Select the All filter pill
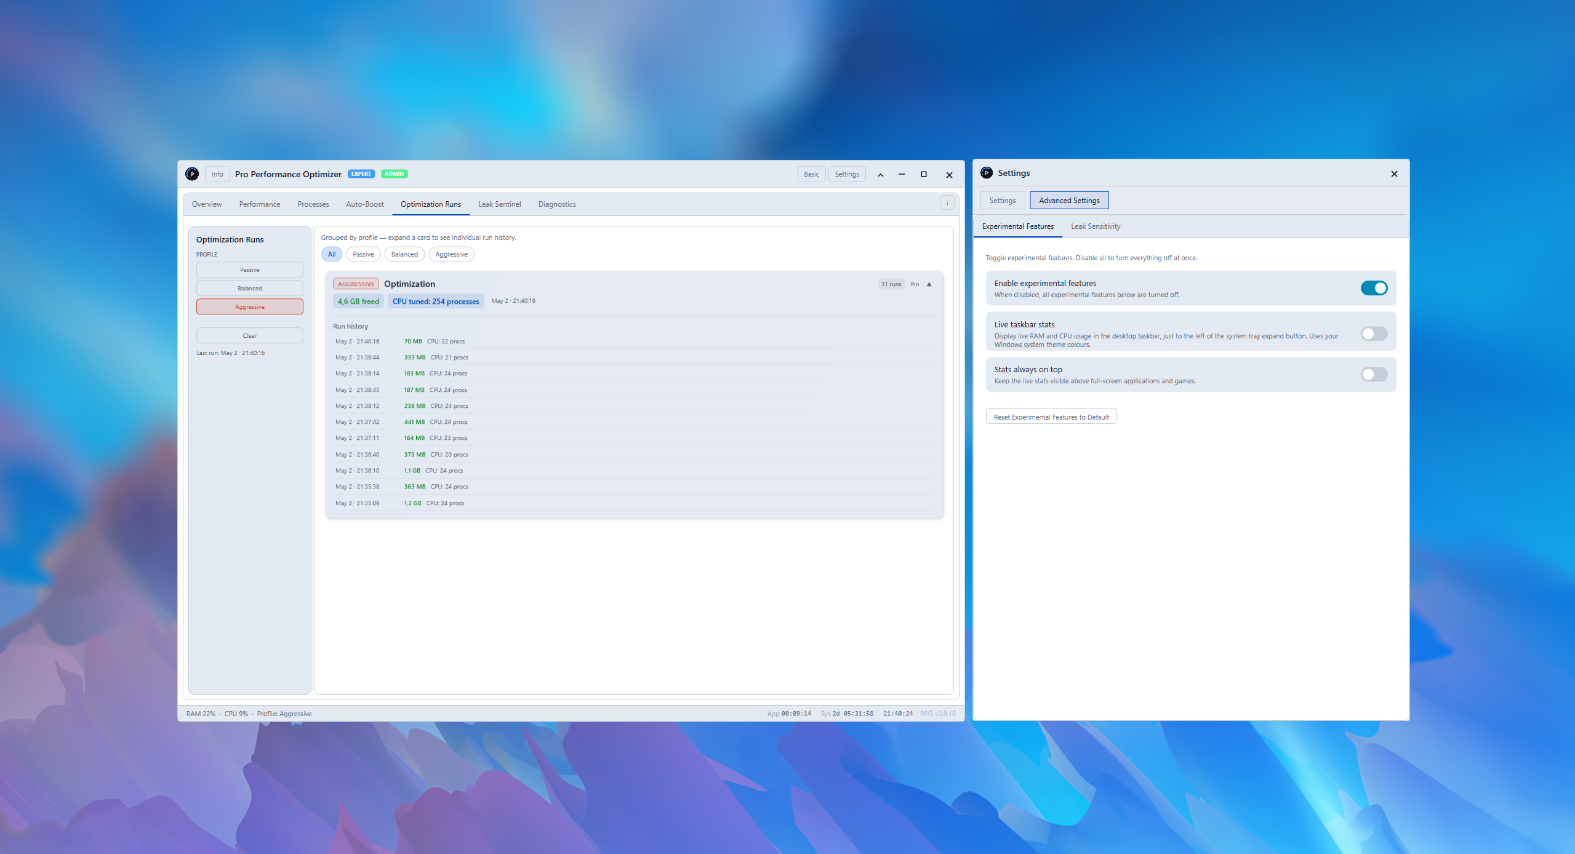This screenshot has width=1575, height=854. (x=332, y=254)
